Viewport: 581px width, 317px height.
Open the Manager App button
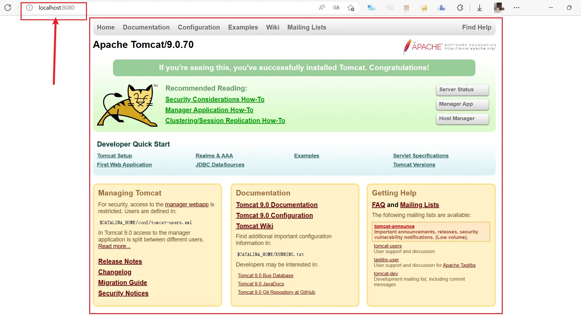coord(462,104)
